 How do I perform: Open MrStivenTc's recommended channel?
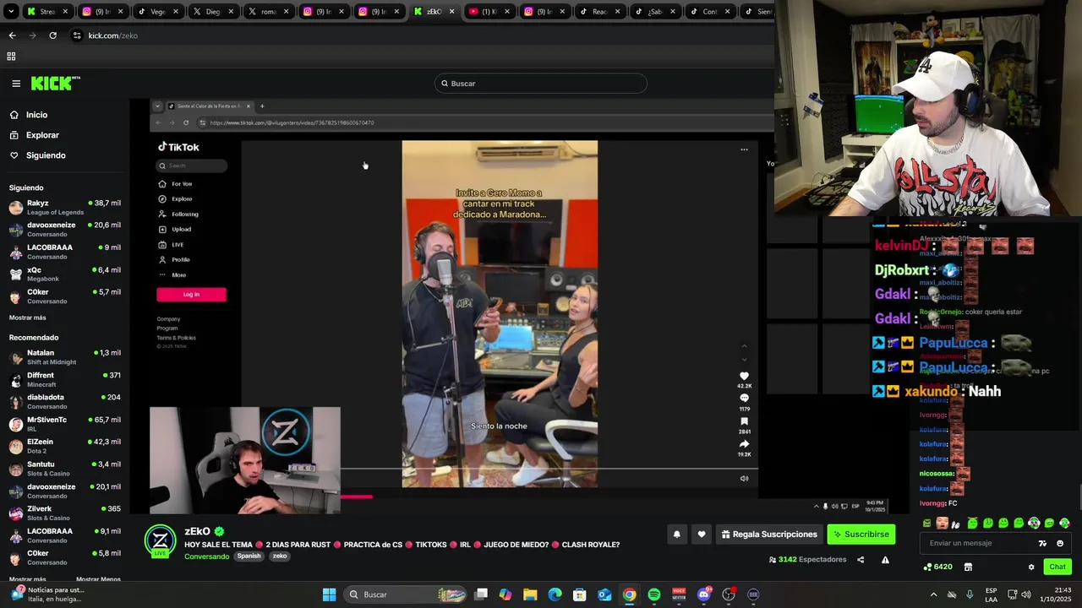65,424
